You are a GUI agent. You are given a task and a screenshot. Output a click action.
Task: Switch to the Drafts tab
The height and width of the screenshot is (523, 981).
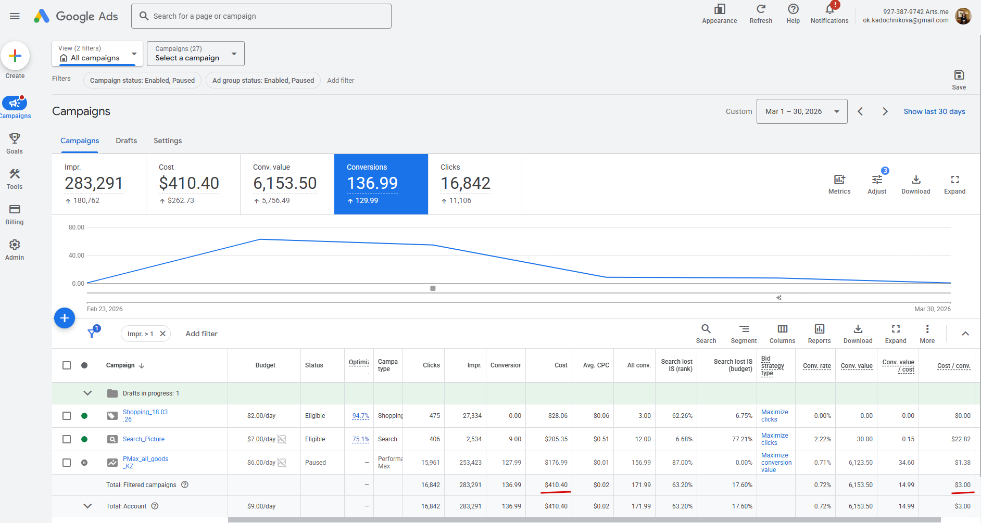(127, 141)
